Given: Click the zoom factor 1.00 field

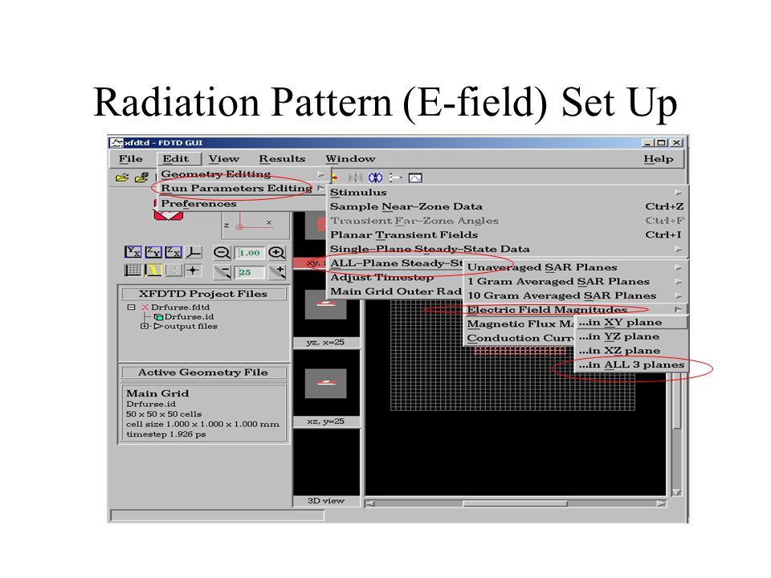Looking at the screenshot, I should [x=249, y=253].
